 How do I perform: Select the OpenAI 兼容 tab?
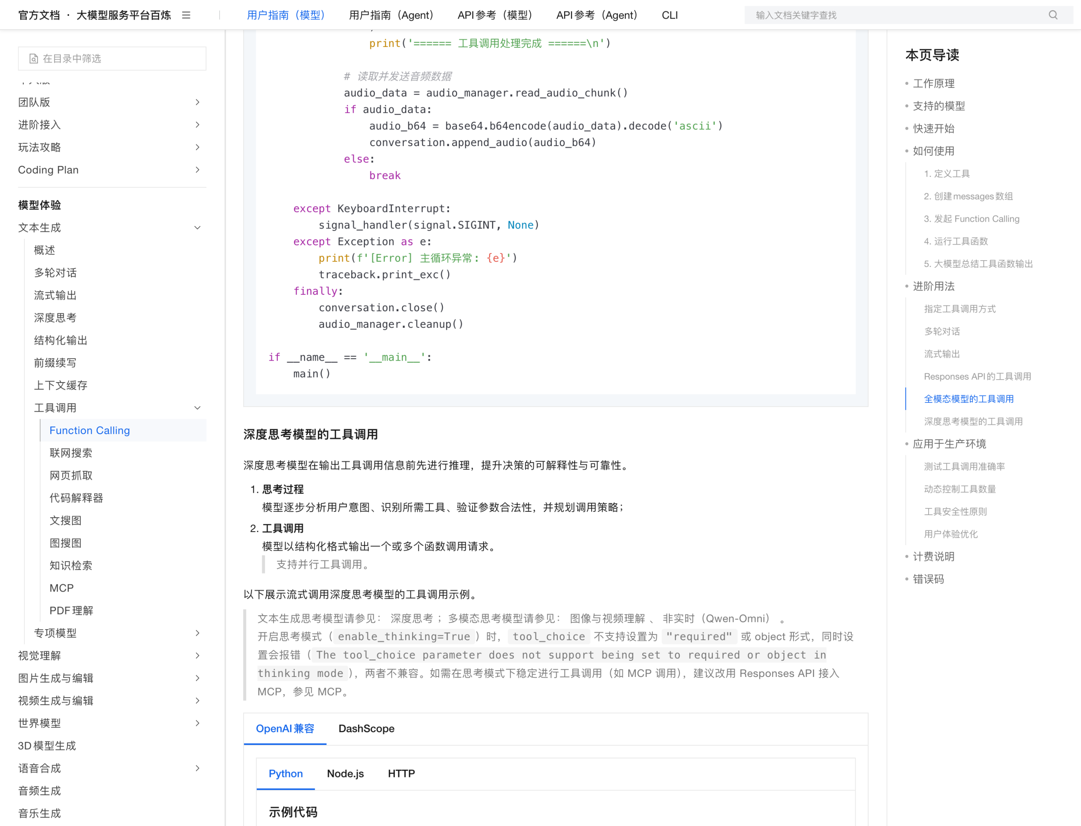pyautogui.click(x=285, y=728)
